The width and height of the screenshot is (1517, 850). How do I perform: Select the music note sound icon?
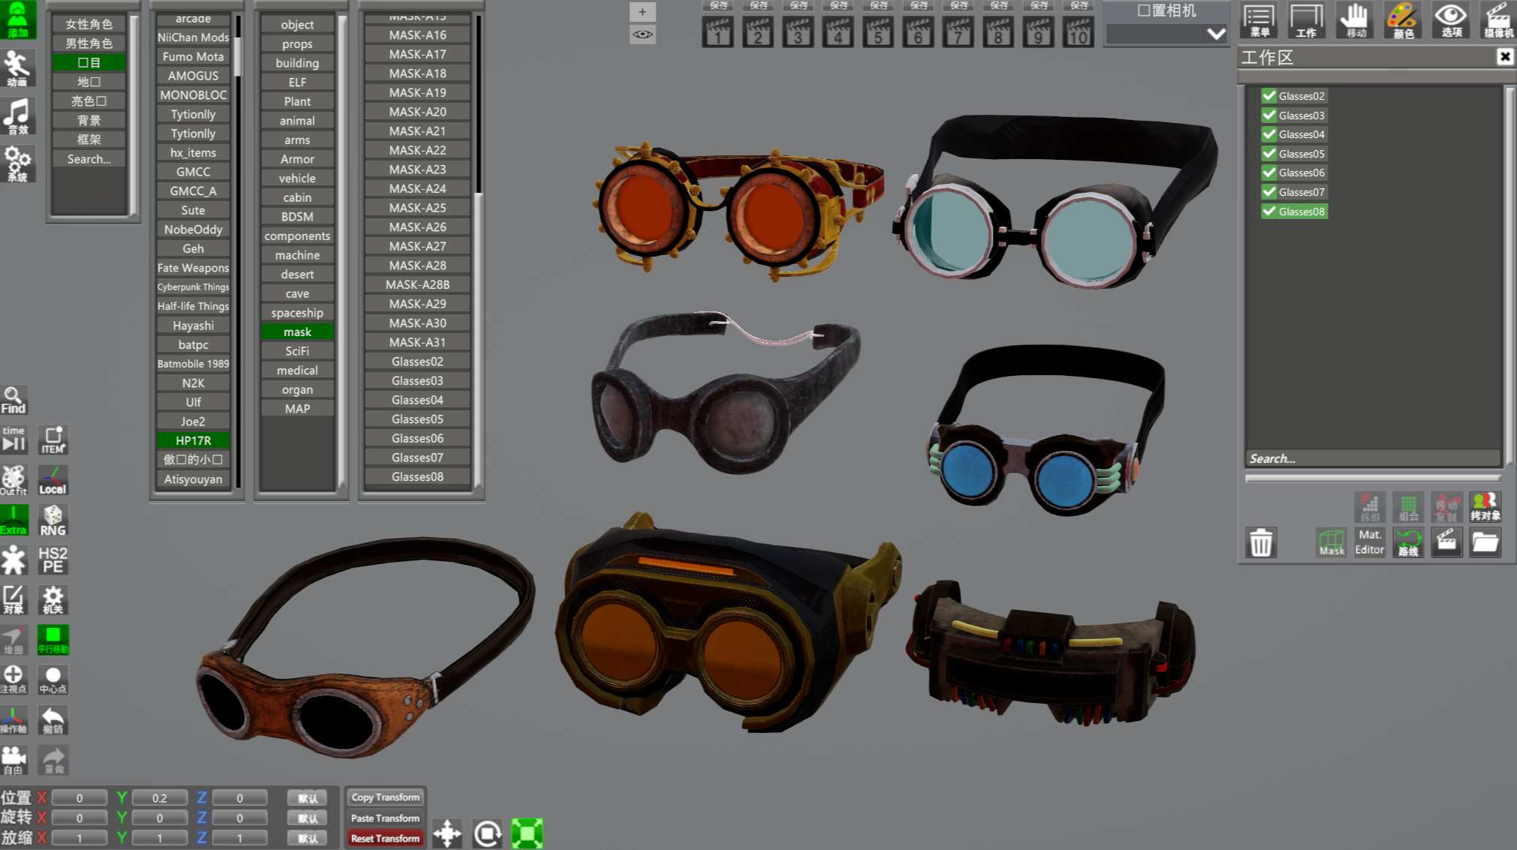pos(17,116)
